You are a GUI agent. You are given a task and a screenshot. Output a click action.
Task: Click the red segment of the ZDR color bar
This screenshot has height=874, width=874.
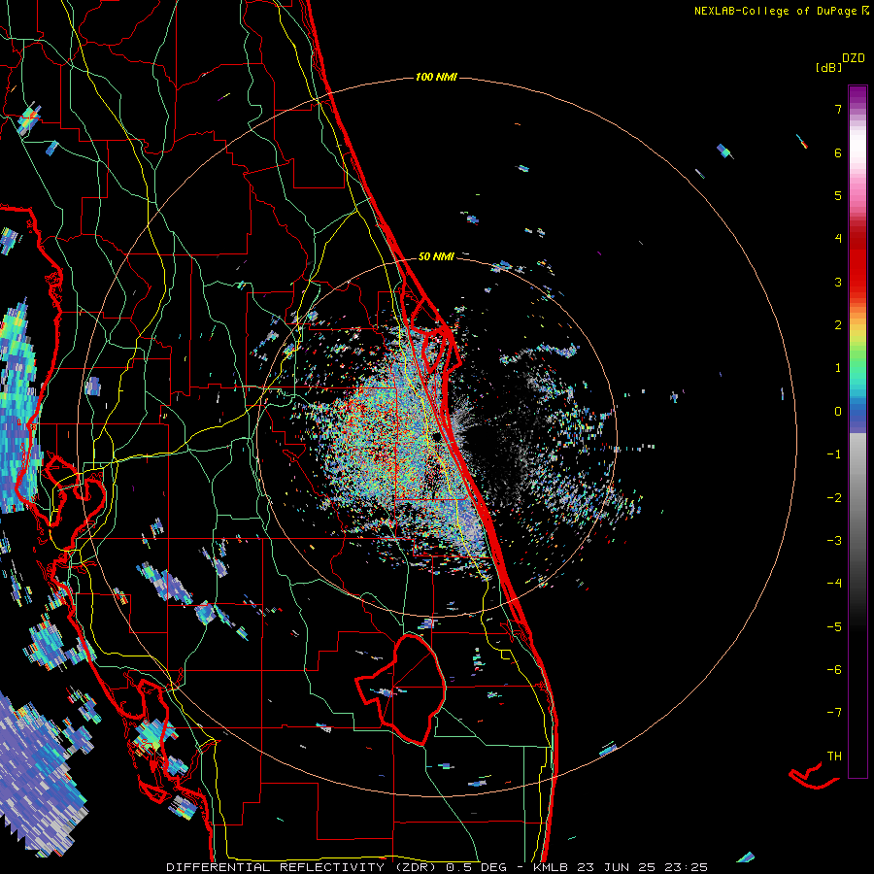click(857, 270)
